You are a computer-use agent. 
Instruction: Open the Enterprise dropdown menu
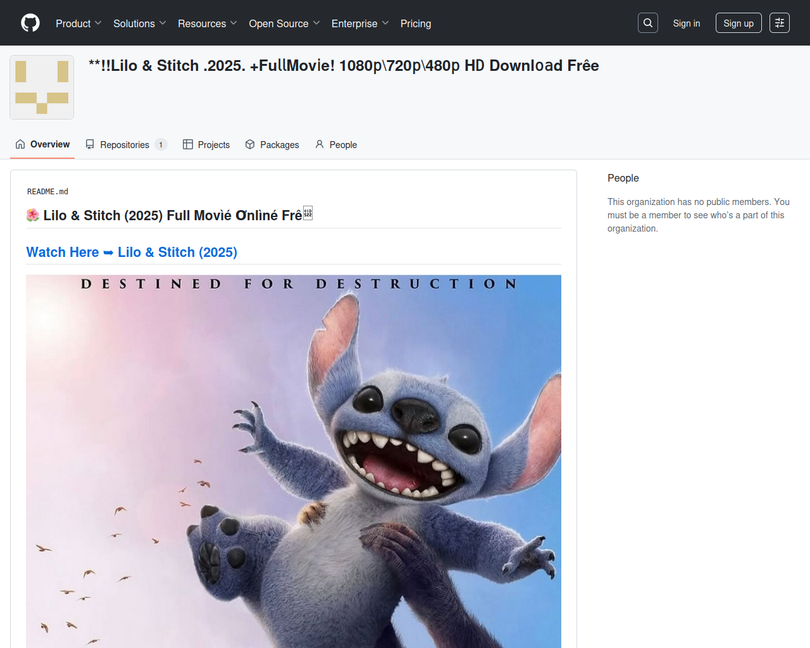359,23
